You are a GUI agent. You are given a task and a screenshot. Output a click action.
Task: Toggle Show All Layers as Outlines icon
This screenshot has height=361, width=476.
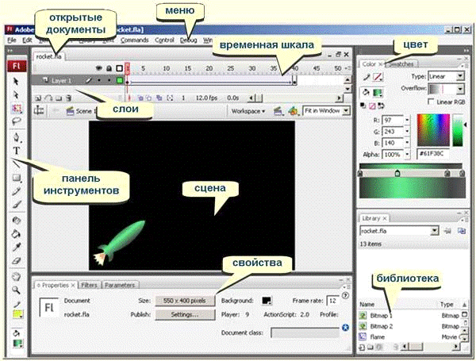[x=119, y=68]
